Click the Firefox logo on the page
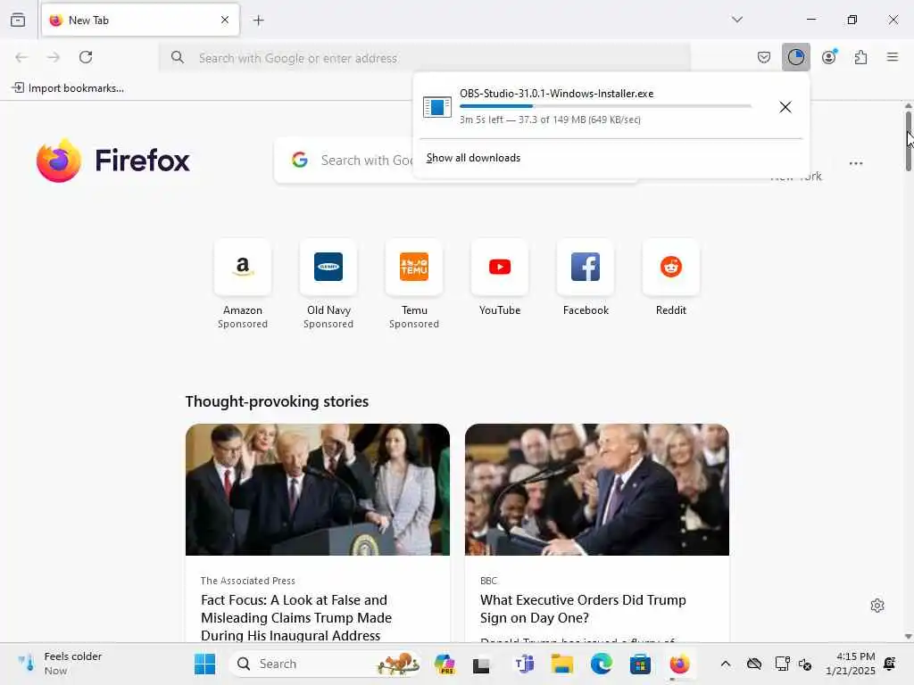The height and width of the screenshot is (685, 914). pyautogui.click(x=113, y=161)
